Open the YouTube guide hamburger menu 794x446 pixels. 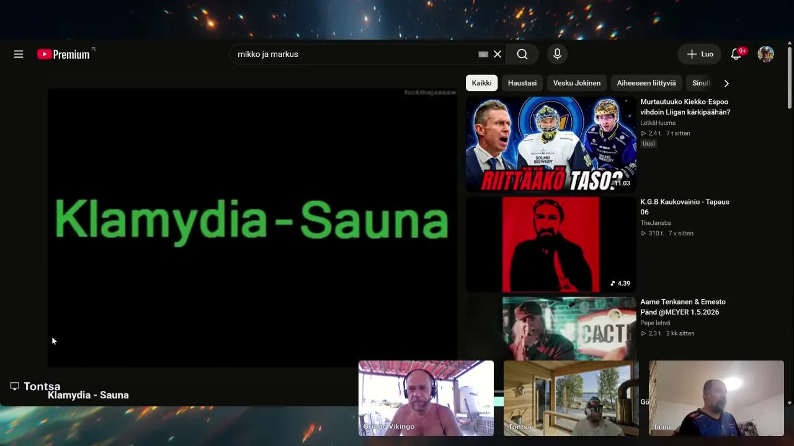point(19,54)
